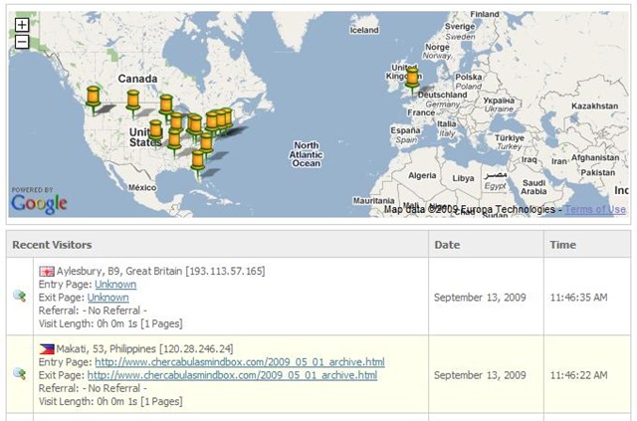This screenshot has height=421, width=637.
Task: Select the westernmost map pin near Canada's Pacific coast
Action: point(93,98)
